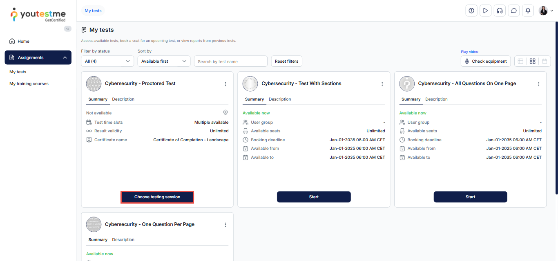This screenshot has height=261, width=558.
Task: Select My training courses in sidebar
Action: 29,84
